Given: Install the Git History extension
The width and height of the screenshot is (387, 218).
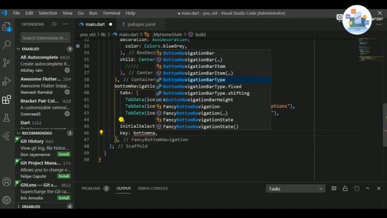Looking at the screenshot, I should pos(63,154).
